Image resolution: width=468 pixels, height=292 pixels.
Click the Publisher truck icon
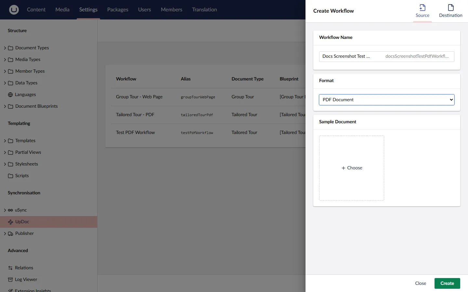[10, 234]
